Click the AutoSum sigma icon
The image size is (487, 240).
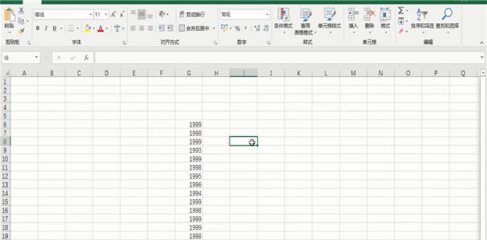click(401, 11)
